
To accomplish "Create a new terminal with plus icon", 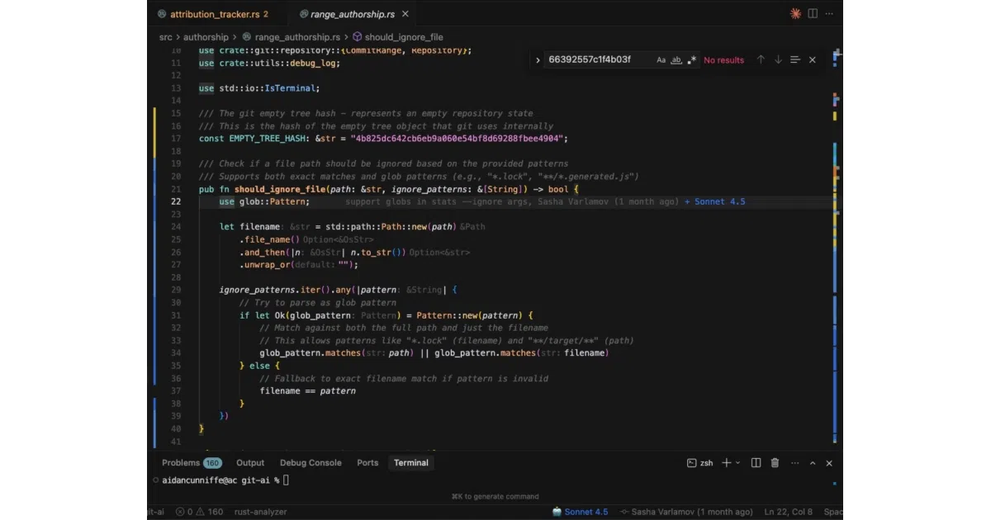I will pyautogui.click(x=726, y=463).
